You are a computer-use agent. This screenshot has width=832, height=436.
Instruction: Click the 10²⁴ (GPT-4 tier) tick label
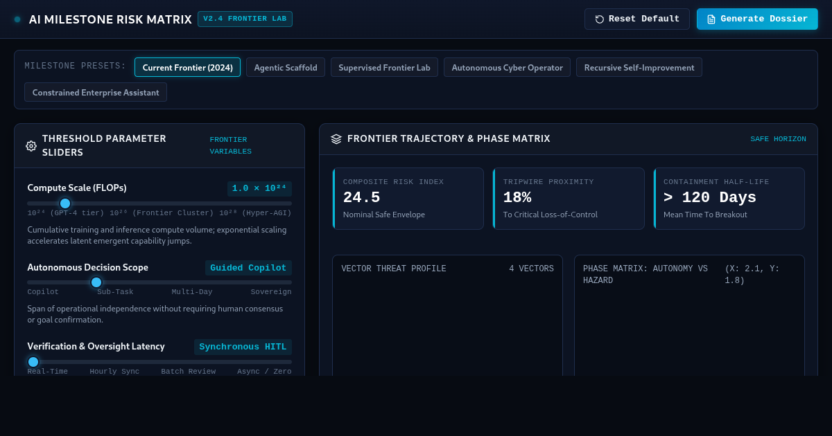tap(66, 213)
